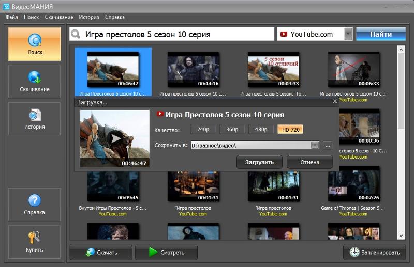The height and width of the screenshot is (267, 414).
Task: Select the 00:06:33 video thumbnail
Action: tap(354, 69)
